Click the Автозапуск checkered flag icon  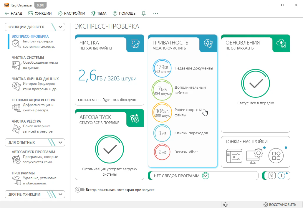[x=135, y=118]
